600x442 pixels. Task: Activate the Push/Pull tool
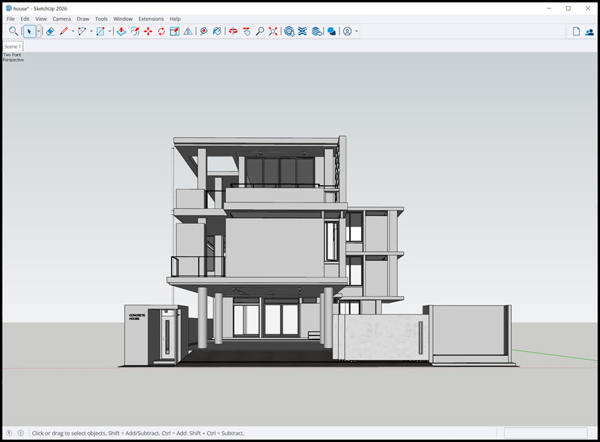(x=121, y=31)
